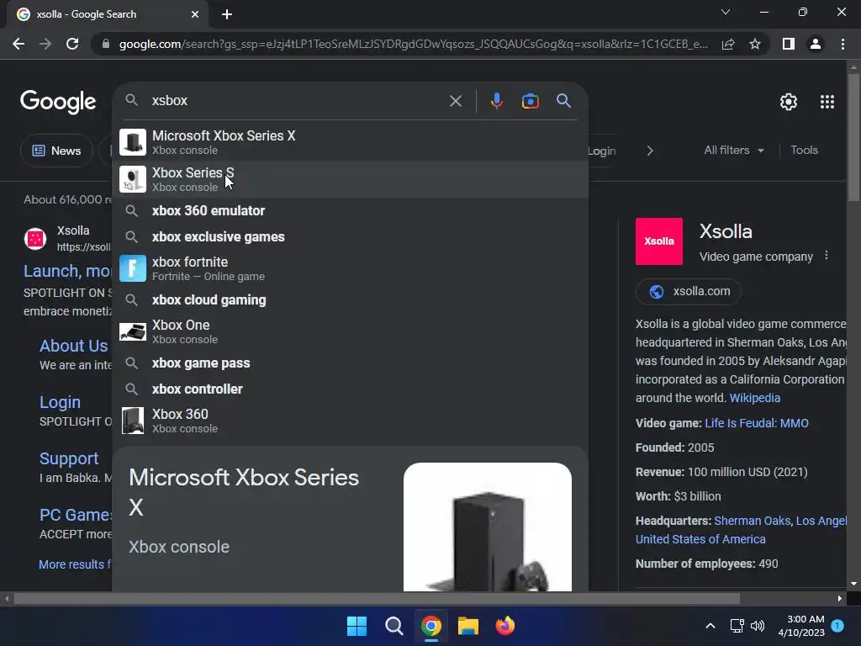Click the vertical scrollbar thumb
Screen dimensions: 861x646
[x=854, y=136]
